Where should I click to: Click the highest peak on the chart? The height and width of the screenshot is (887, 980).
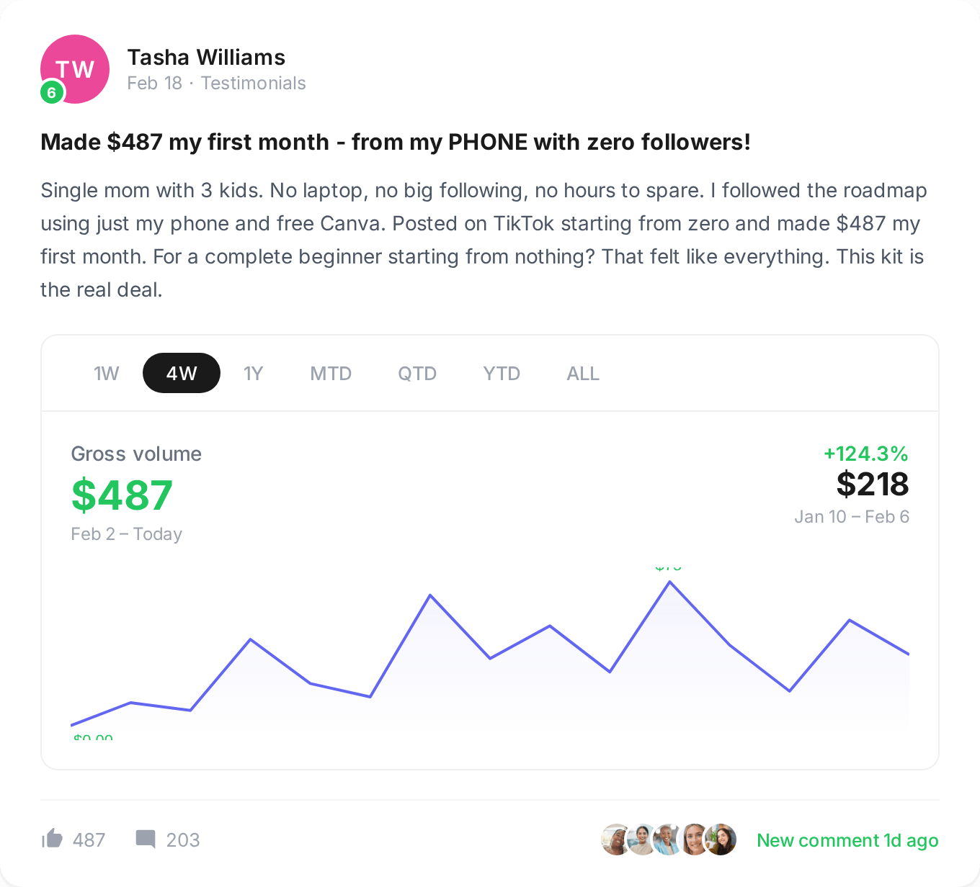[x=670, y=582]
